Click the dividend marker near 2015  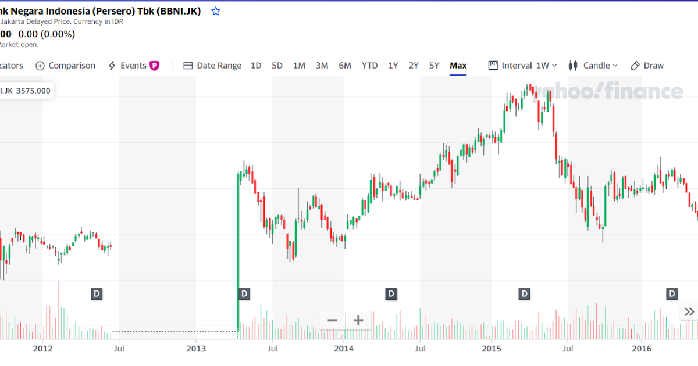(x=525, y=294)
